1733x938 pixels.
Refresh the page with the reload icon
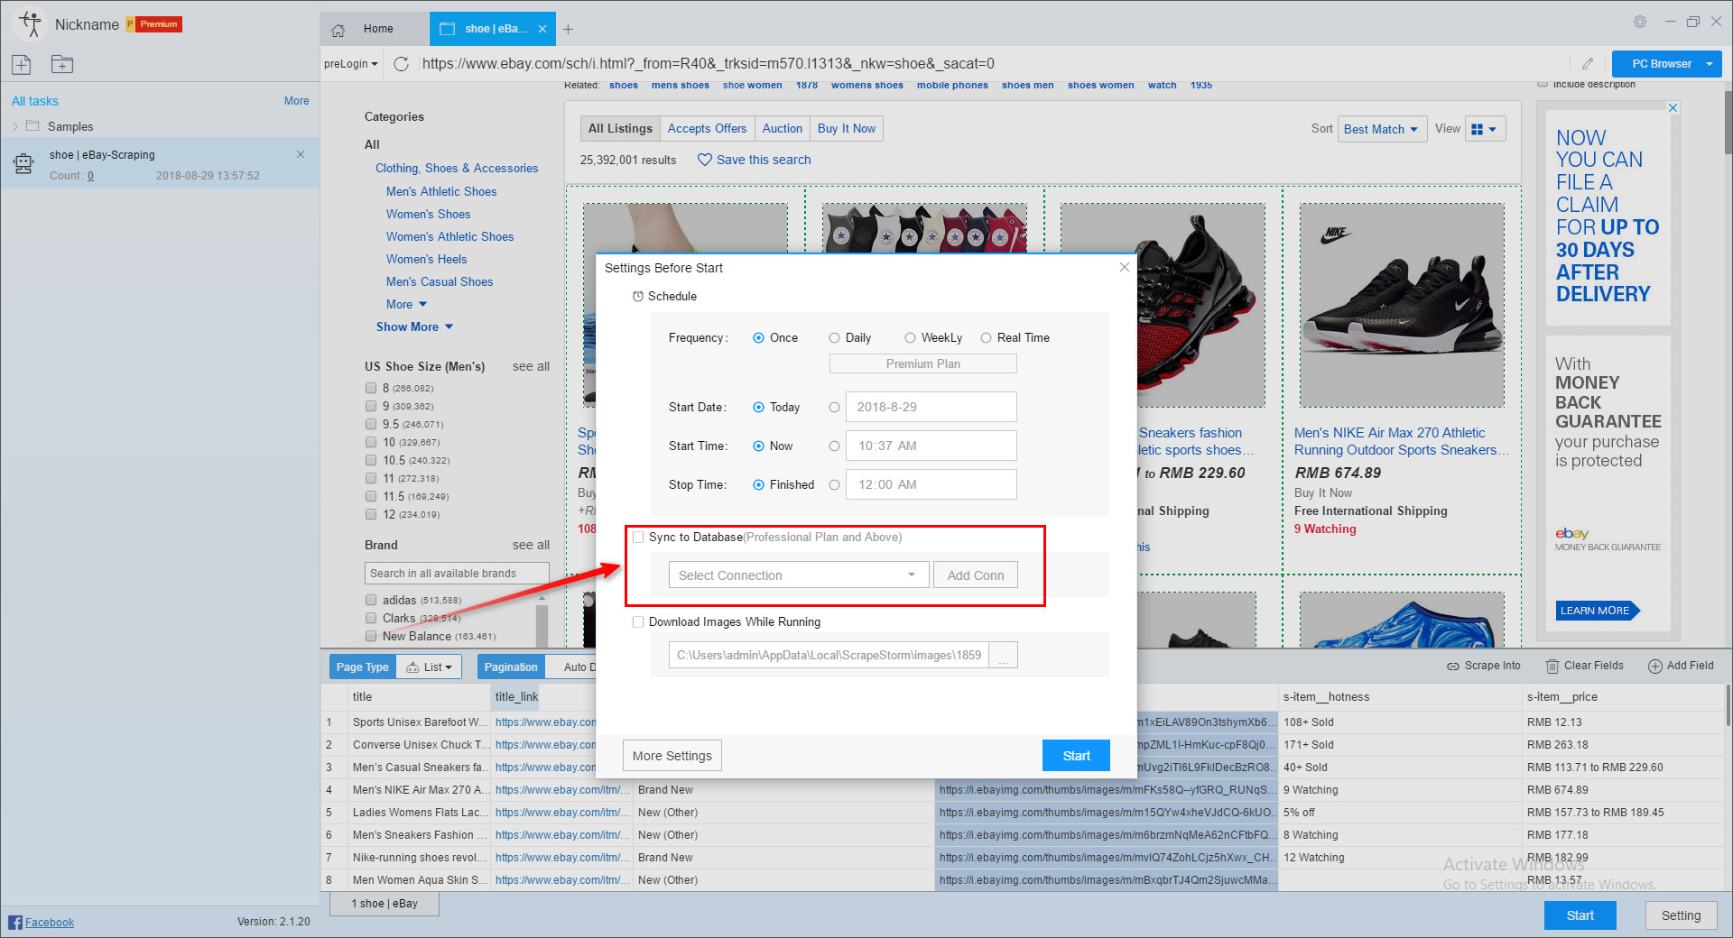401,63
